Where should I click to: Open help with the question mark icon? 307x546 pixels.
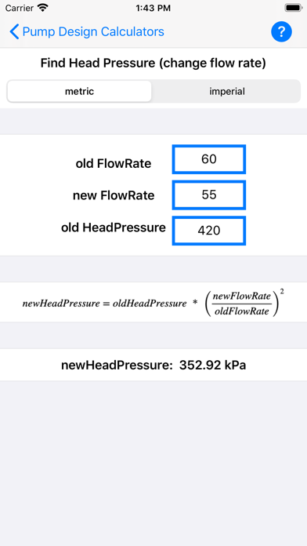click(x=281, y=32)
